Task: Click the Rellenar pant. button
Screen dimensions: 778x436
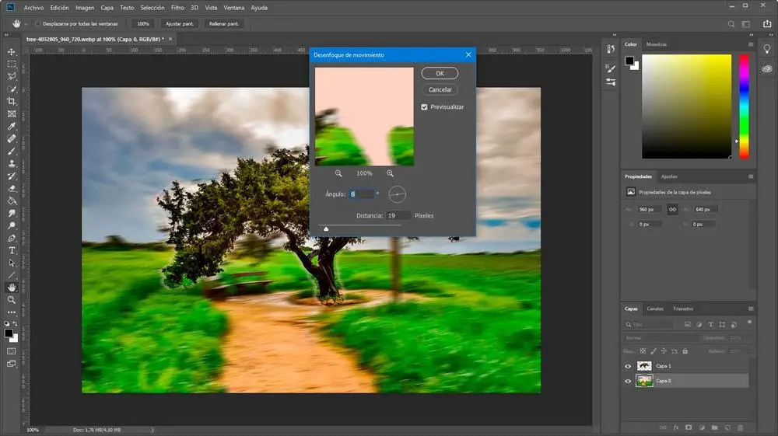Action: click(224, 24)
